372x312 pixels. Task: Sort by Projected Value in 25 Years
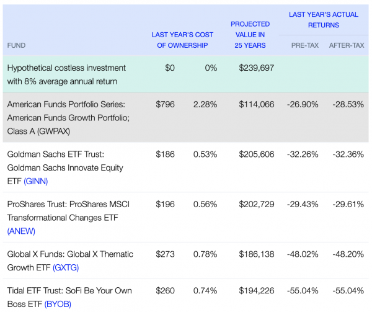coord(250,35)
